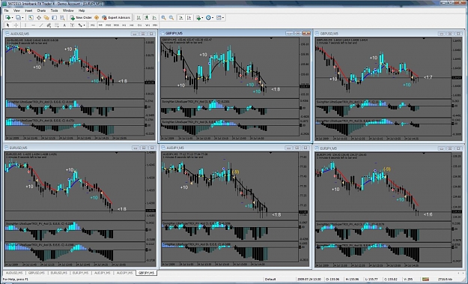Screen dimensions: 468x284
Task: Select the Trendline drawing tool
Action: pos(41,25)
